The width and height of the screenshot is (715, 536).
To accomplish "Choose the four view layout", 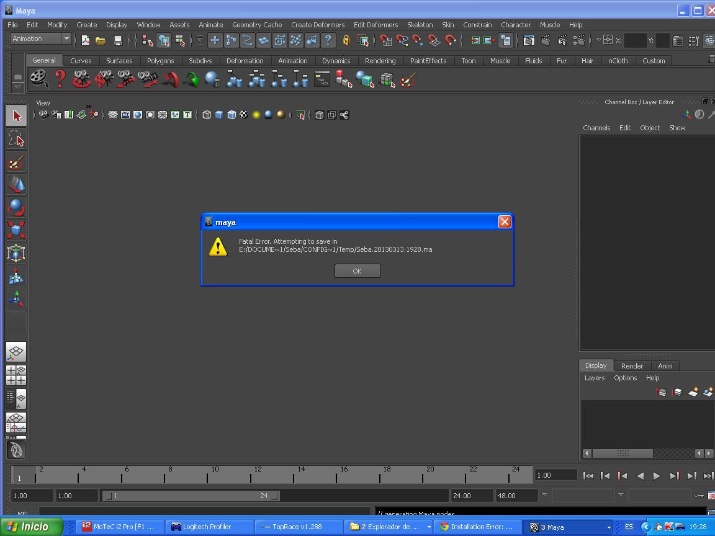I will pos(16,375).
